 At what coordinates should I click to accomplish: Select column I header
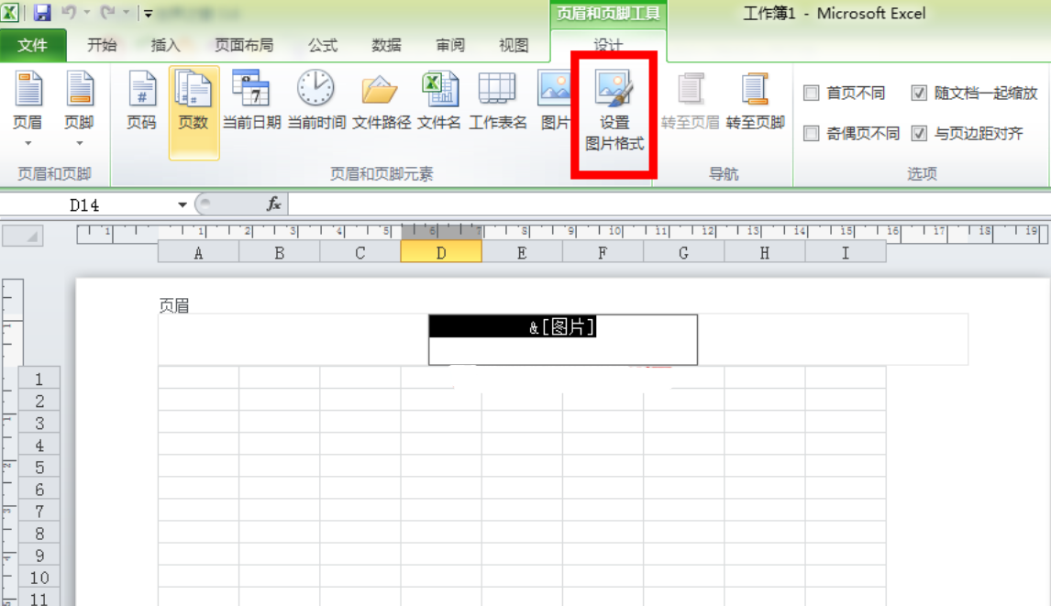[846, 253]
